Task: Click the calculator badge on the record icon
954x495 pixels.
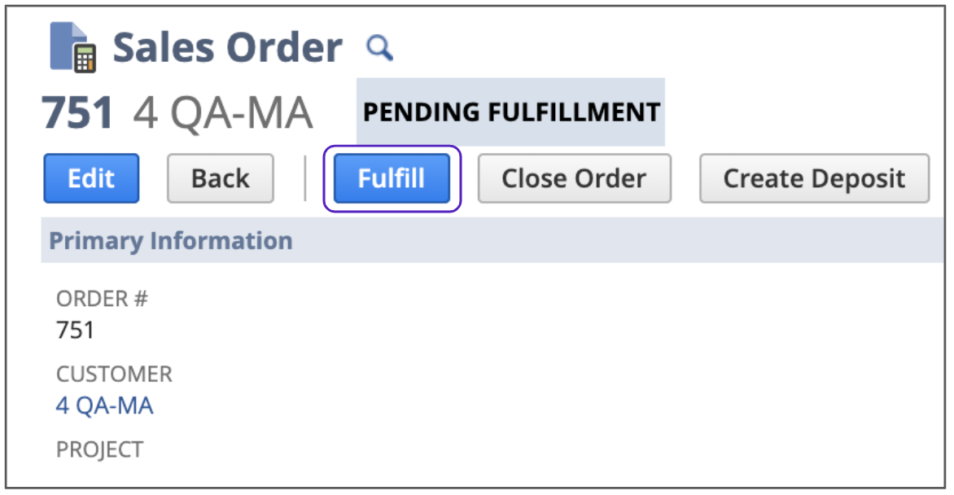Action: pos(85,58)
